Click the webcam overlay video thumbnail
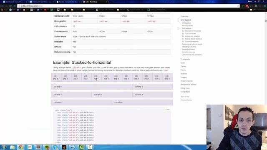267x150 pixels. pyautogui.click(x=237, y=127)
